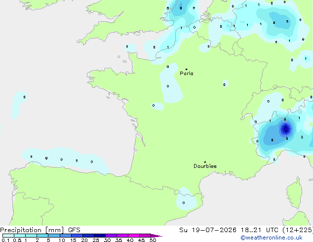This screenshot has width=313, height=242.
Task: Pick the legend swatch between 30 and 35
Action: click(x=111, y=236)
